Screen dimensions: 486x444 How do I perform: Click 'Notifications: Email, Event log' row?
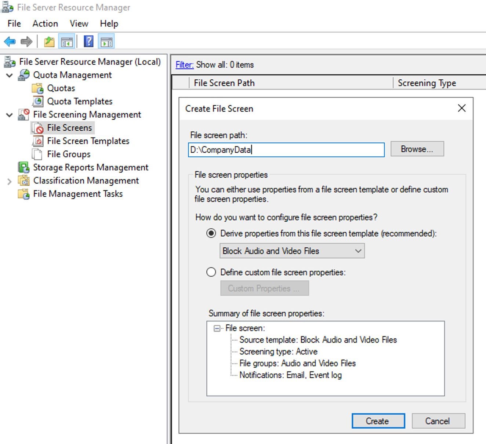[x=290, y=375]
